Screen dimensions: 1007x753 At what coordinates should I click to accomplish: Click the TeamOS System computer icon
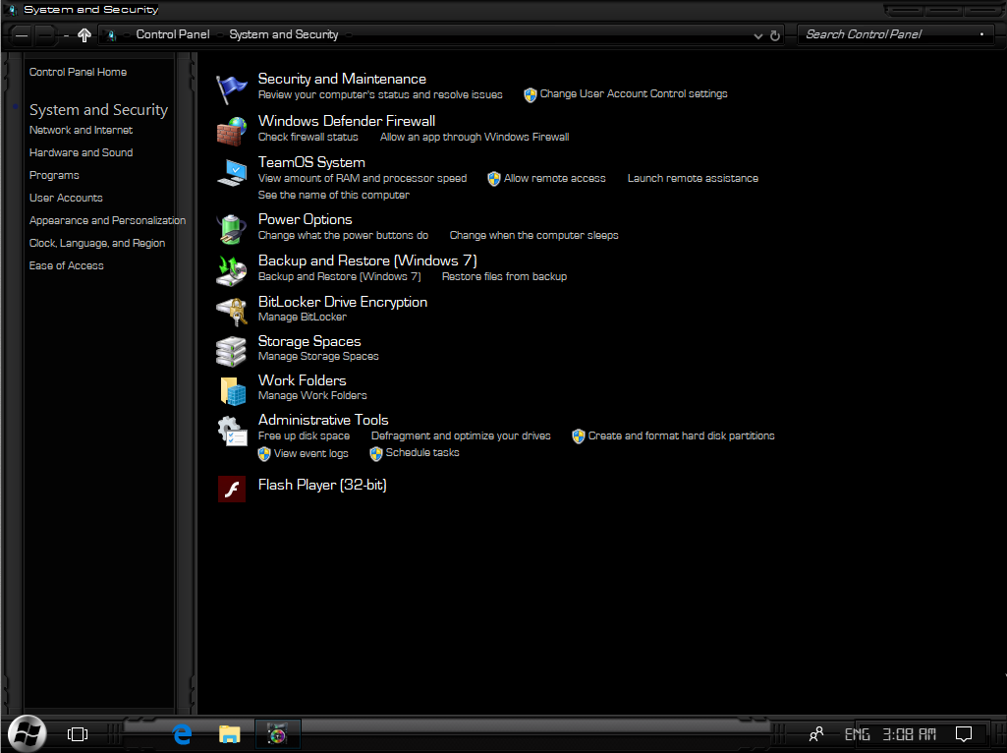pos(231,173)
